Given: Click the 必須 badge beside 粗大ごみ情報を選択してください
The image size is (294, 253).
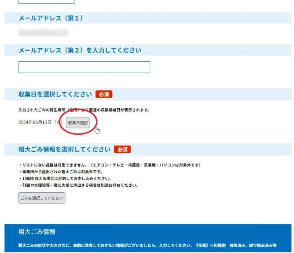Looking at the screenshot, I should pyautogui.click(x=123, y=149).
